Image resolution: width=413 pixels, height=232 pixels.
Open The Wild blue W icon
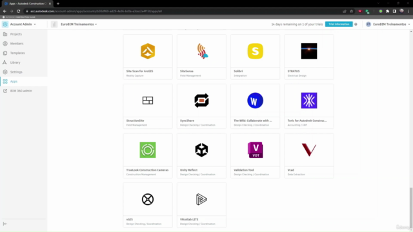(255, 101)
